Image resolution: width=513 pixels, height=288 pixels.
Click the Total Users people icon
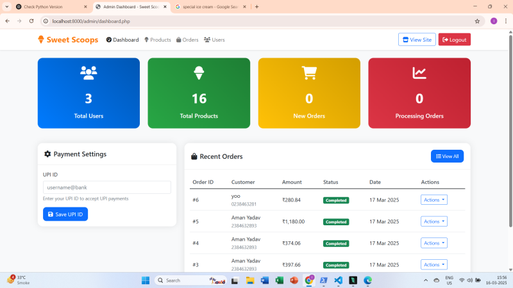click(88, 72)
